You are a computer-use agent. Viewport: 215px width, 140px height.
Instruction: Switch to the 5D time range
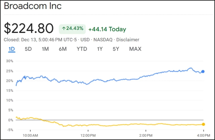[x=28, y=49]
